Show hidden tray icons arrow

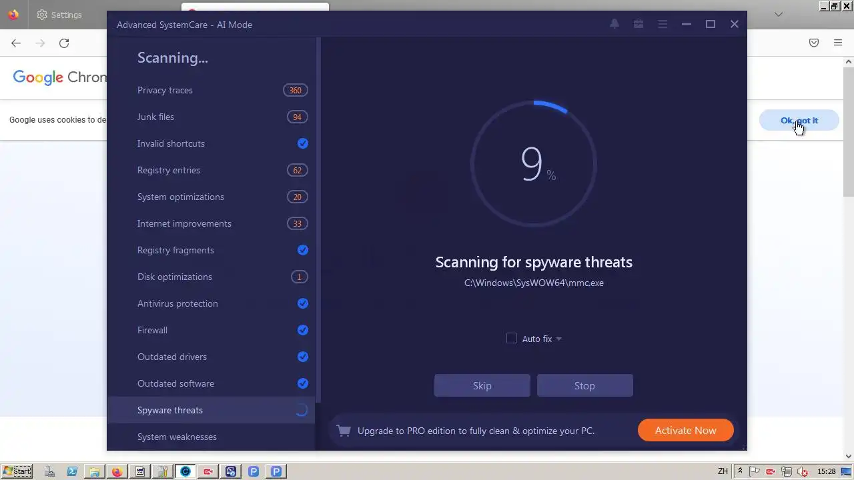[739, 471]
